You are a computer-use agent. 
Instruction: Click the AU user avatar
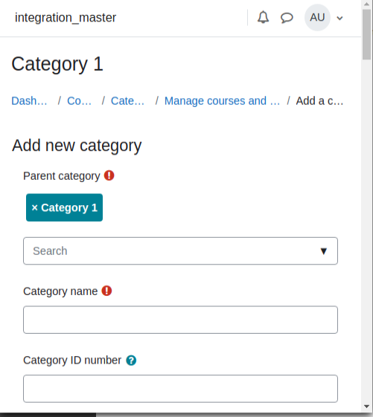pos(317,18)
